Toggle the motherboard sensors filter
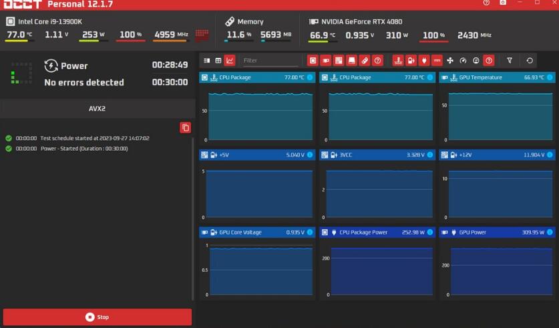 pyautogui.click(x=339, y=61)
